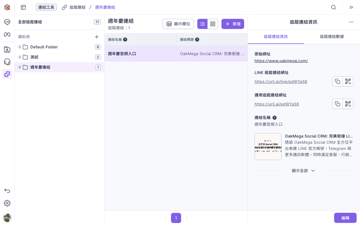Open the OakMega cube logo home

click(x=7, y=7)
